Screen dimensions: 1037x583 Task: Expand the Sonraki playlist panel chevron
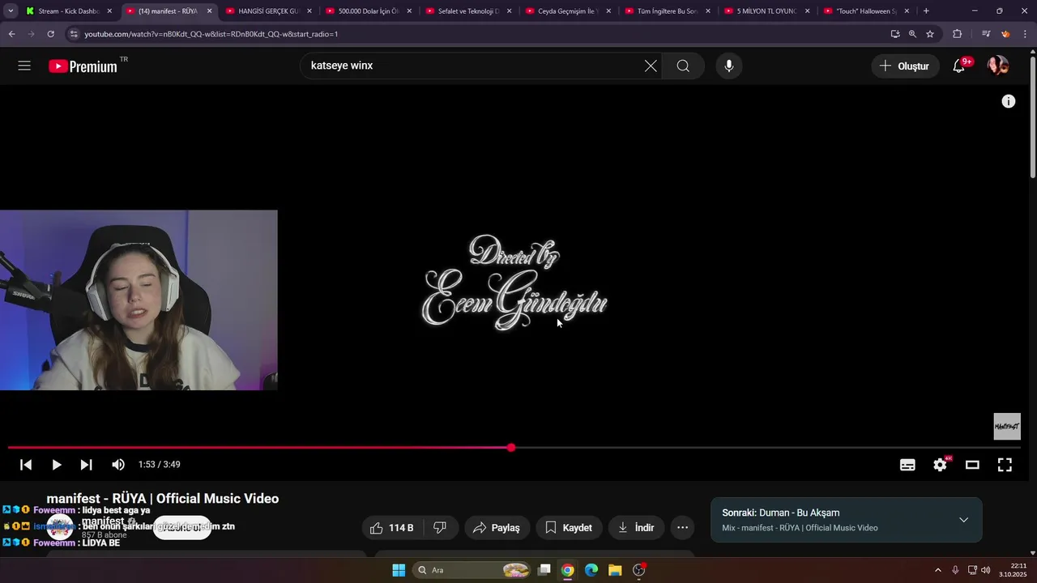pyautogui.click(x=963, y=520)
